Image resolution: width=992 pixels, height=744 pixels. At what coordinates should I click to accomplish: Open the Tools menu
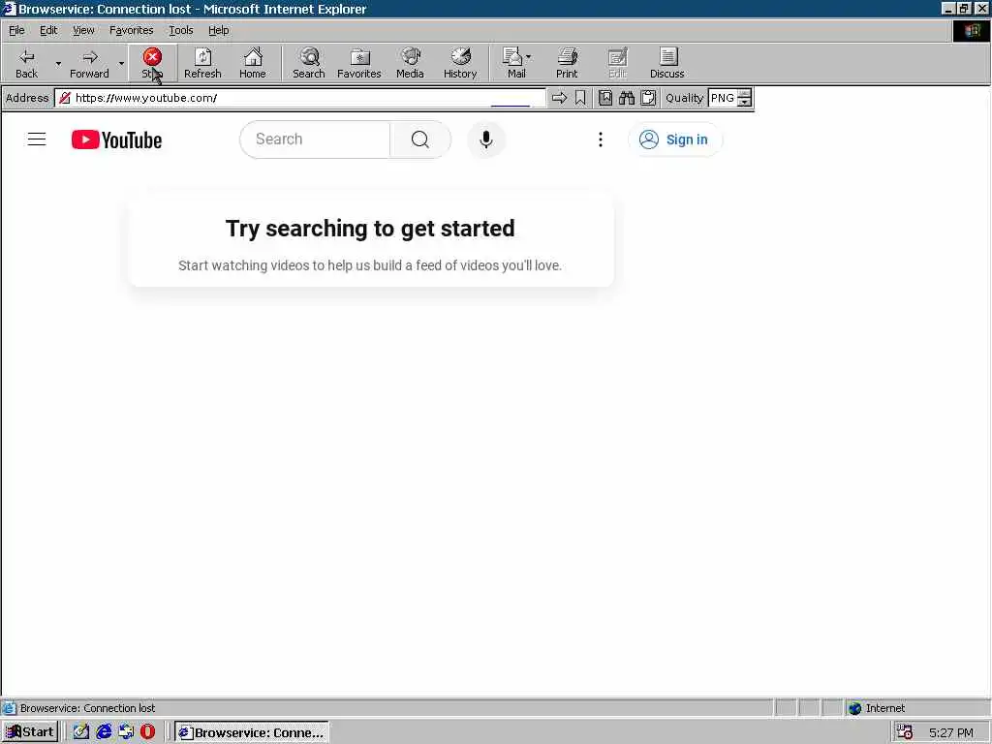(x=180, y=30)
